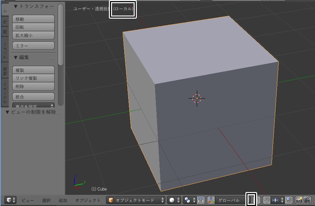Screen dimensions: 315x206
Task: Click the "(1) Cube" object label
Action: (x=99, y=189)
